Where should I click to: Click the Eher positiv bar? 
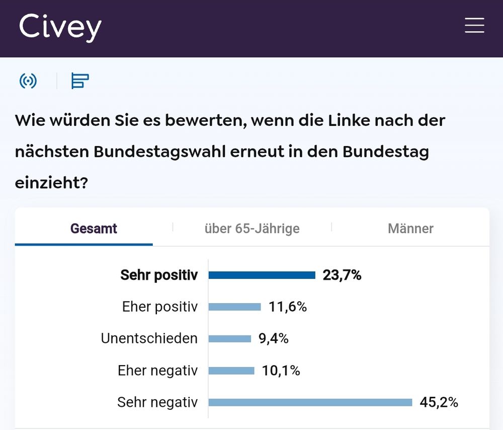pyautogui.click(x=234, y=307)
